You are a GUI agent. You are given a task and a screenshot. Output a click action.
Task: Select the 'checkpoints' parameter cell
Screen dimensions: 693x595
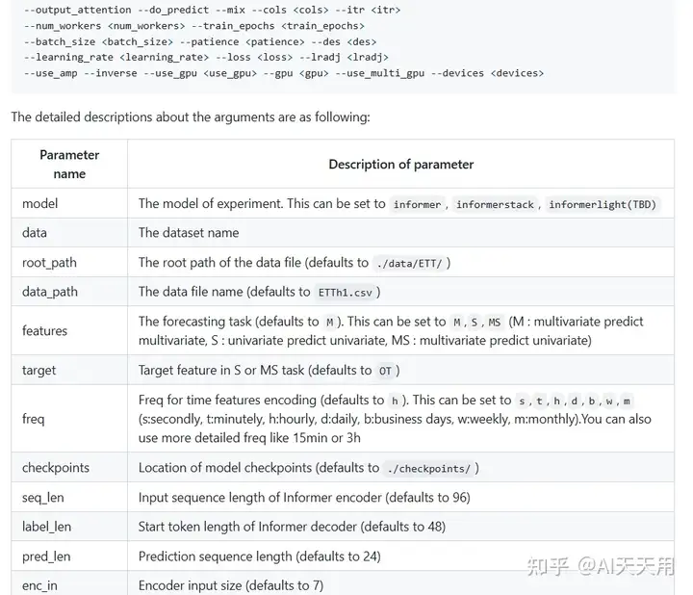(x=69, y=467)
